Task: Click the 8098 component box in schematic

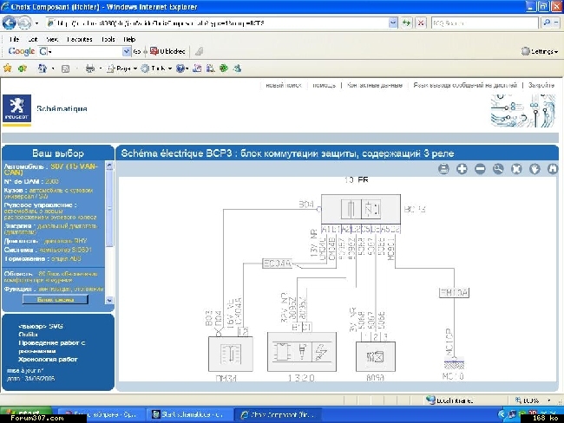Action: click(x=376, y=356)
